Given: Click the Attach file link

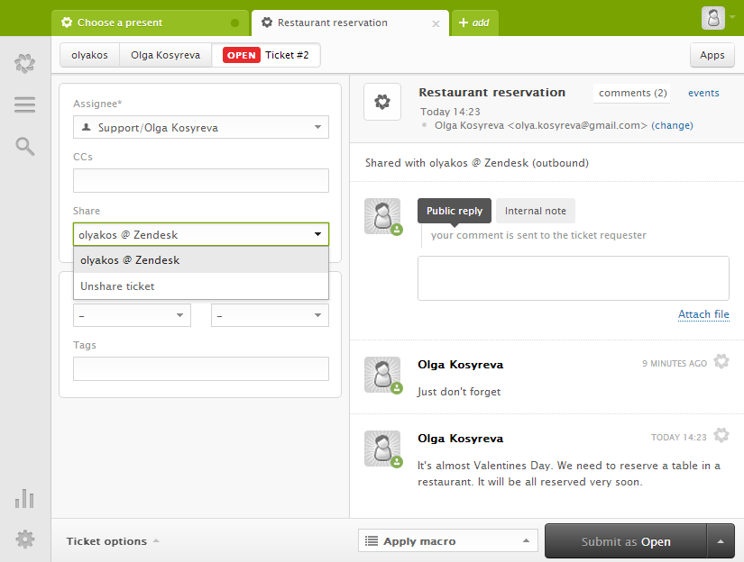Looking at the screenshot, I should coord(703,314).
